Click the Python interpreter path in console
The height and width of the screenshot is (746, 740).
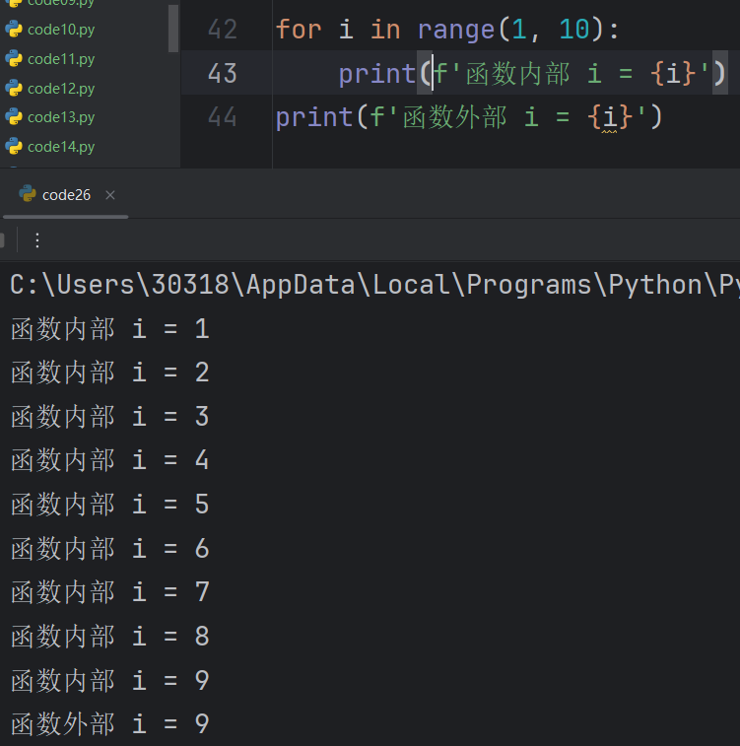[x=374, y=285]
